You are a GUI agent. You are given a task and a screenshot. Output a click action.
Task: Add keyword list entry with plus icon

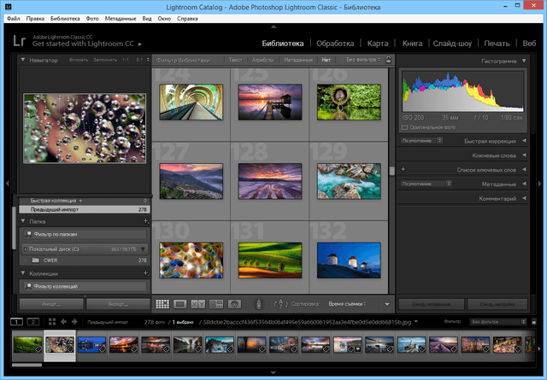click(x=403, y=170)
